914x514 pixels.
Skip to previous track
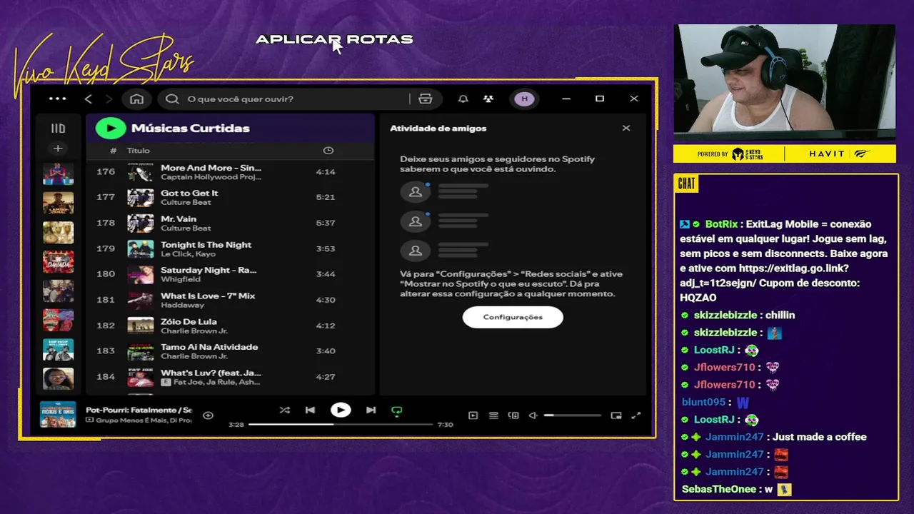pyautogui.click(x=310, y=410)
